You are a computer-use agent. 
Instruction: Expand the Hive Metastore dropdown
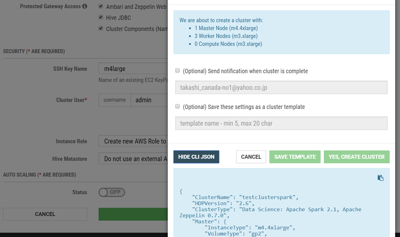pyautogui.click(x=133, y=159)
